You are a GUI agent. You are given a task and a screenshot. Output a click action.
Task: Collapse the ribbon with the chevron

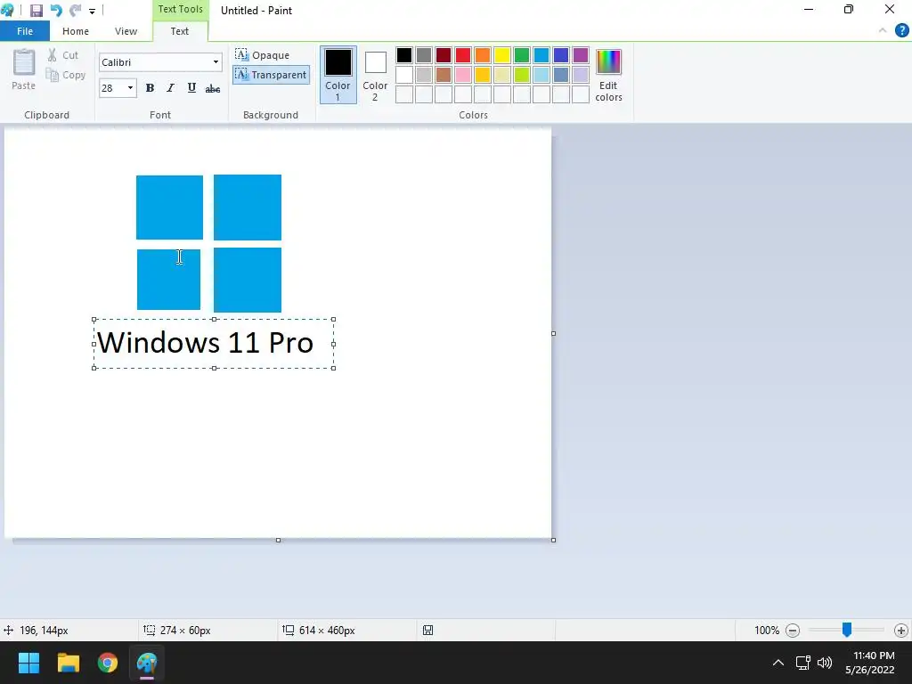tap(883, 31)
